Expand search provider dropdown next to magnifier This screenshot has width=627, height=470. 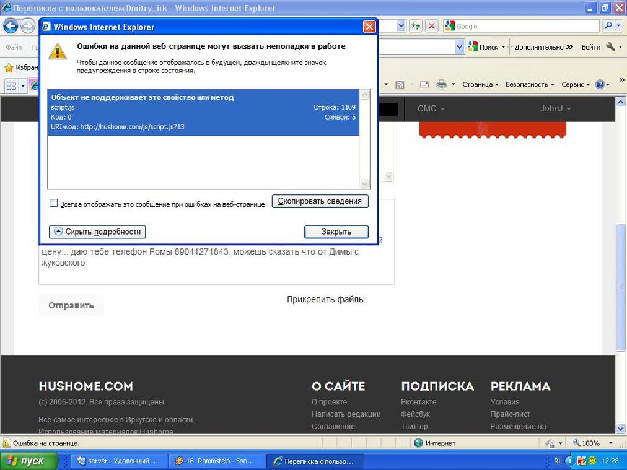coord(619,26)
